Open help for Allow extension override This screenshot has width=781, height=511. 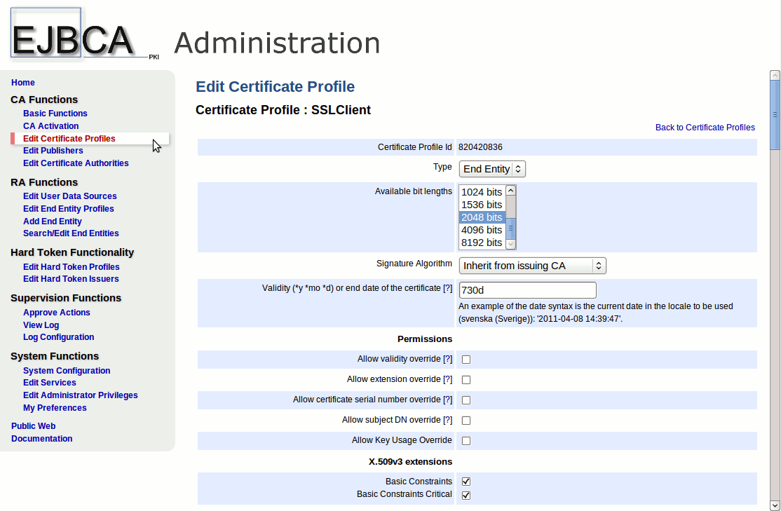click(x=448, y=379)
